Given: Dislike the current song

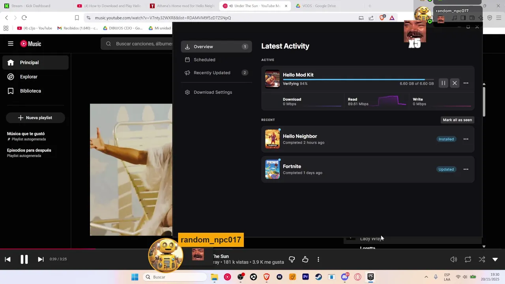Looking at the screenshot, I should pos(292,259).
